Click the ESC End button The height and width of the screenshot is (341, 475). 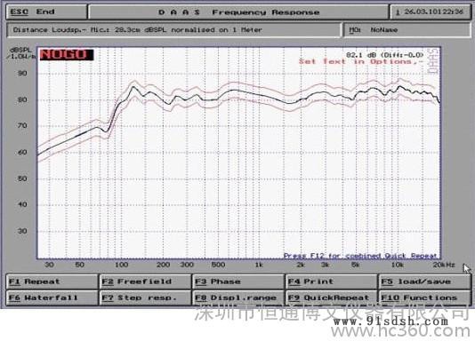point(46,12)
